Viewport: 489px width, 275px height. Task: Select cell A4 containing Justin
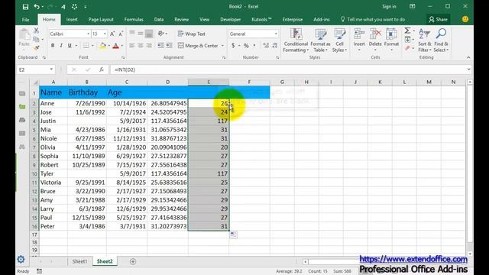point(53,121)
